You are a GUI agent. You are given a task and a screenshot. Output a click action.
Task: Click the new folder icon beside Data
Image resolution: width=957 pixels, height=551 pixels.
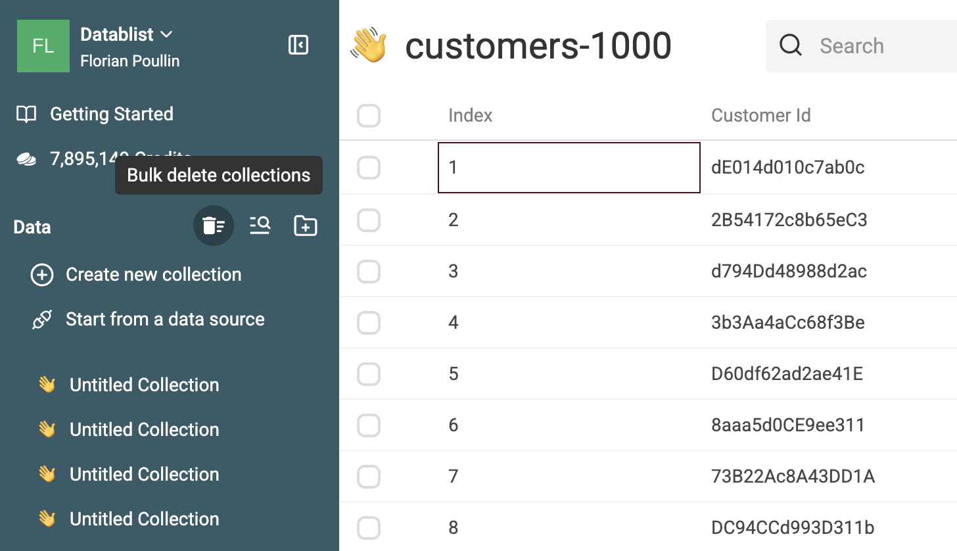(x=306, y=226)
